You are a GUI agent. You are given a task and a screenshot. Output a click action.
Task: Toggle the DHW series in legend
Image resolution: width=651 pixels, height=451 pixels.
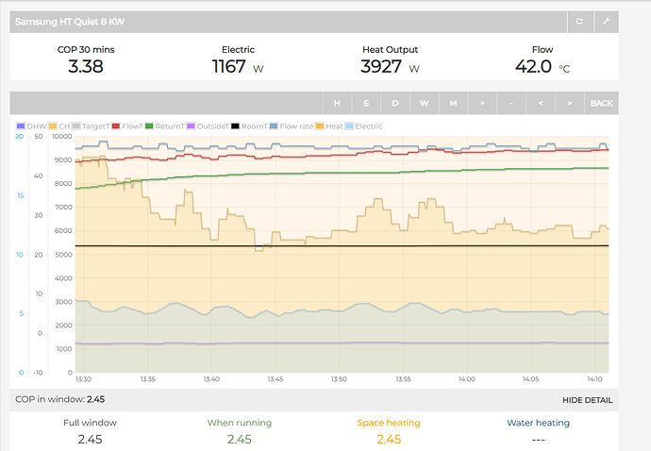tap(31, 125)
